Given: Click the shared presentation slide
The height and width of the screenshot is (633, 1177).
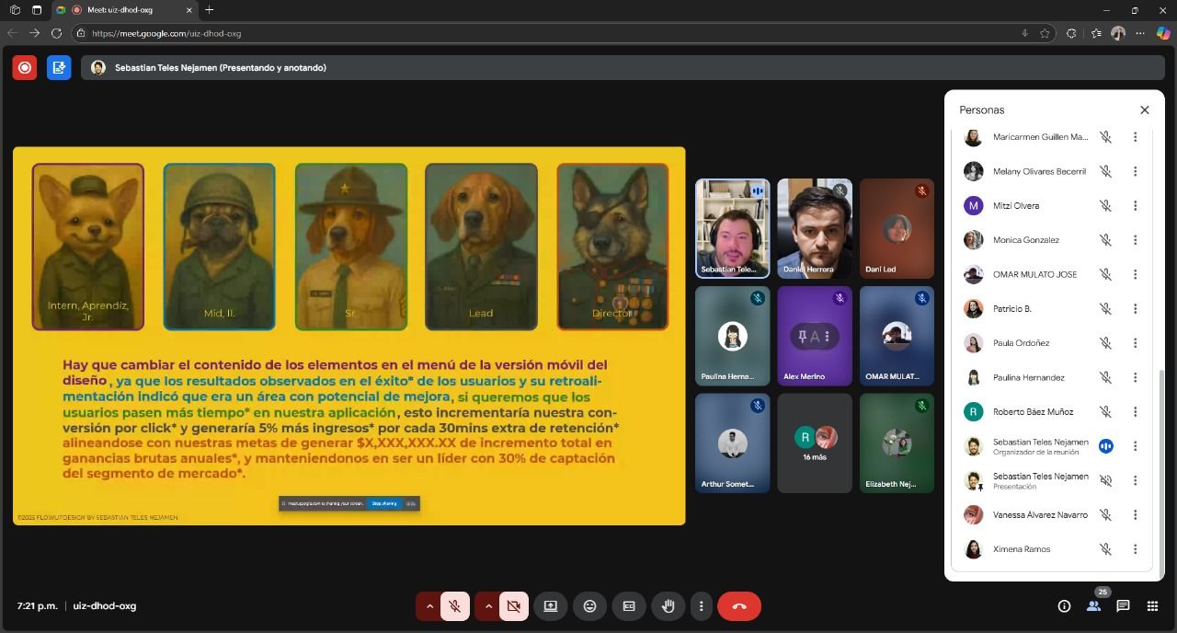Looking at the screenshot, I should [x=349, y=336].
